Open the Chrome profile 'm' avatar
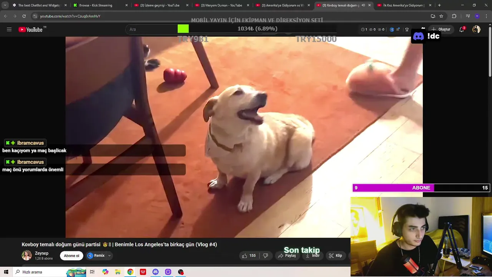This screenshot has height=277, width=492. point(477,16)
